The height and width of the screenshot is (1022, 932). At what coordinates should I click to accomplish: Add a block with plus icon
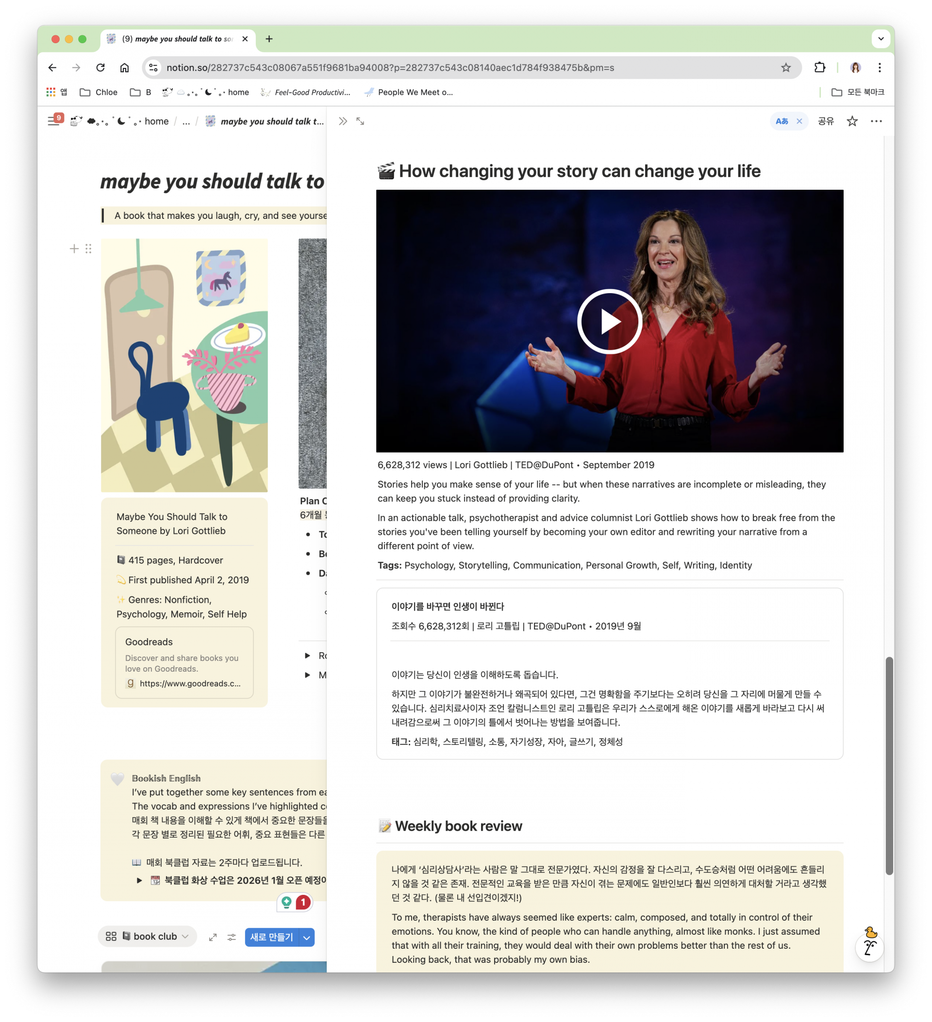[x=74, y=248]
